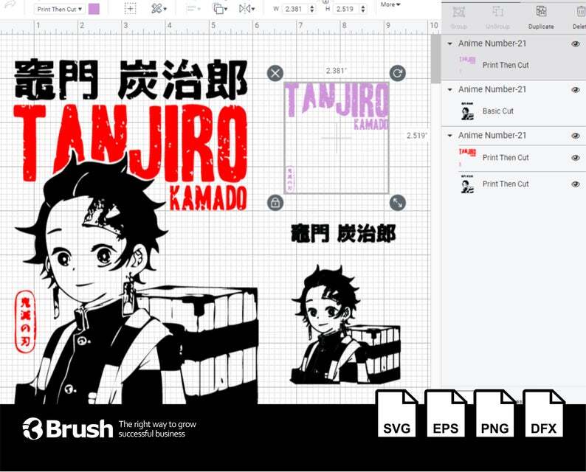This screenshot has width=586, height=472.
Task: Collapse the second Anime Number-21 group
Action: click(x=450, y=90)
